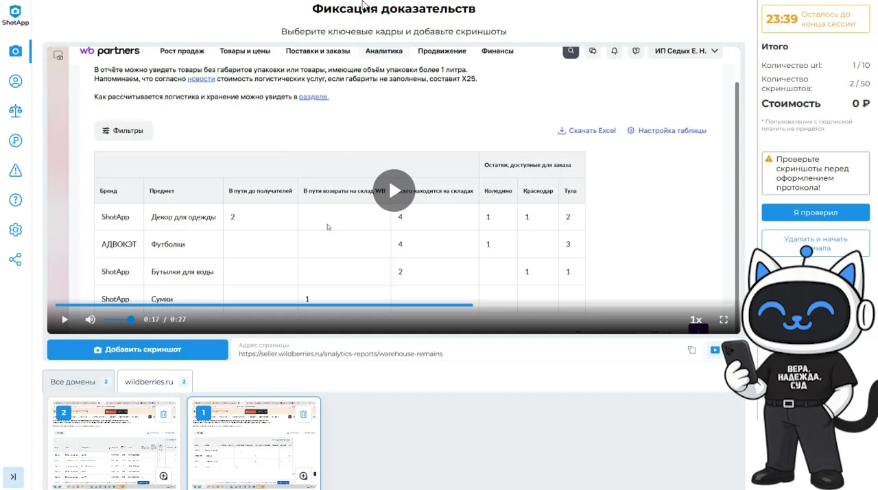This screenshot has width=878, height=490.
Task: Open the settings gear sidebar icon
Action: tap(15, 230)
